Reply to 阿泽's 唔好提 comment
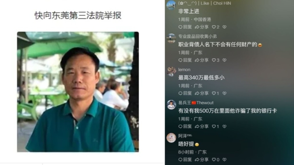The width and height of the screenshot is (294, 165). coord(185,159)
